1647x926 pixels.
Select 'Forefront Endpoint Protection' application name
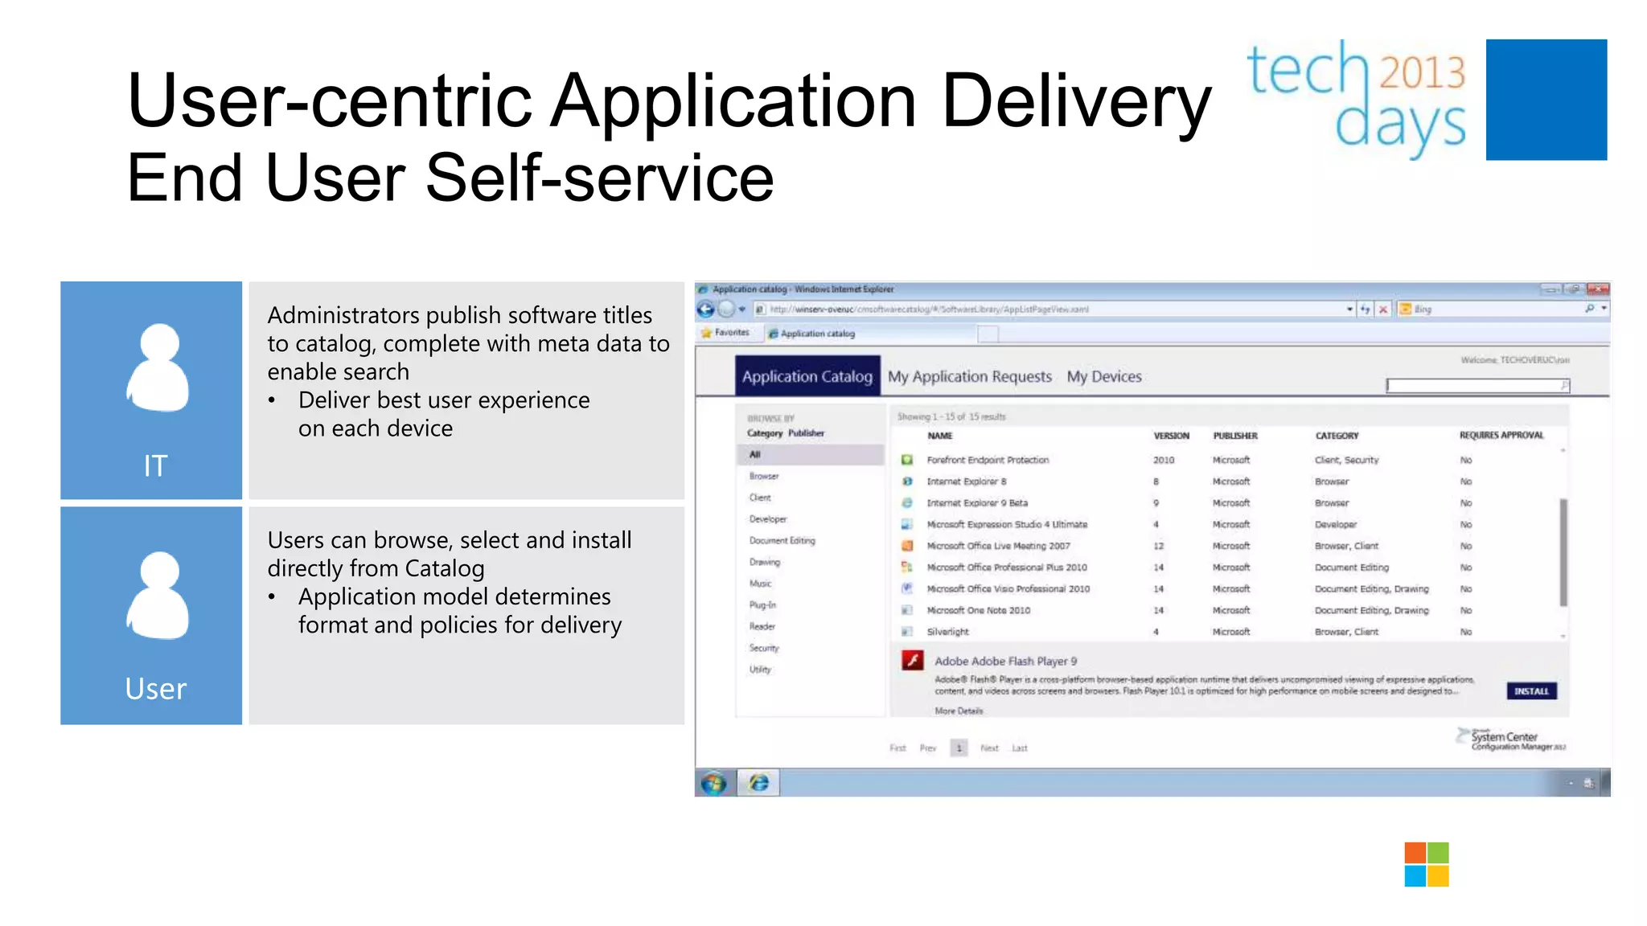click(988, 461)
